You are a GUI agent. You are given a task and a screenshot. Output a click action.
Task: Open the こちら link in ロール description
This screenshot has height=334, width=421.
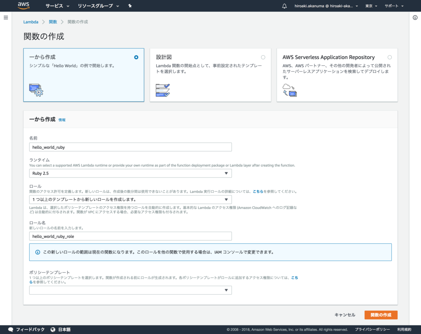(258, 191)
